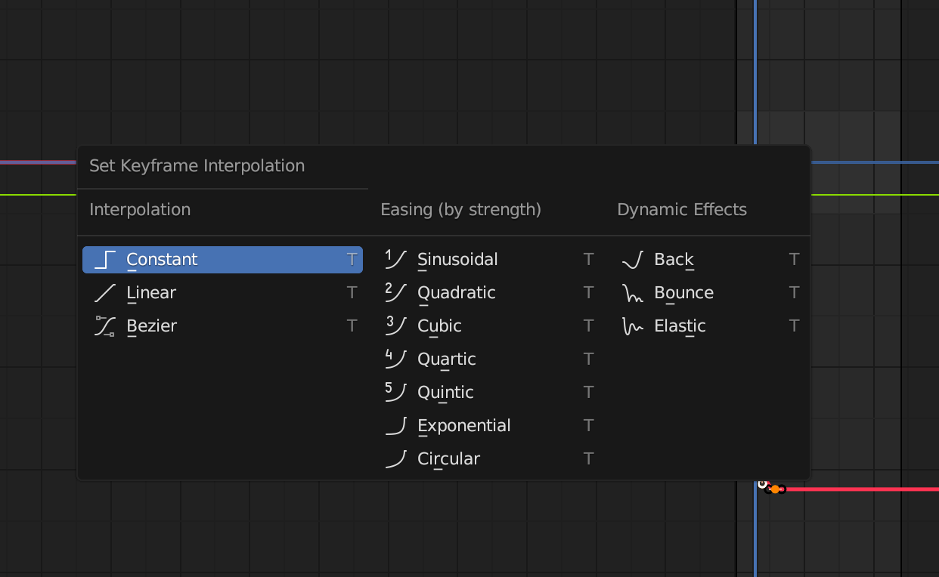Click the Bounce effect curve icon
Image resolution: width=939 pixels, height=577 pixels.
tap(633, 293)
